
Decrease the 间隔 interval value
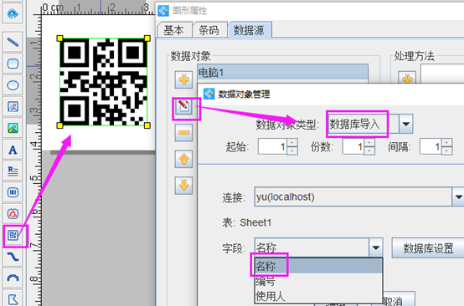coord(446,150)
